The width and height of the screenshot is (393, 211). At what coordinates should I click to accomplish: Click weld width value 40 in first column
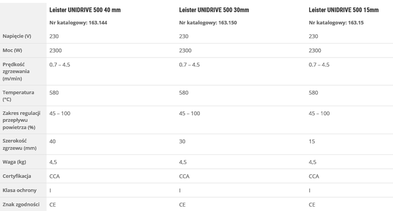53,141
